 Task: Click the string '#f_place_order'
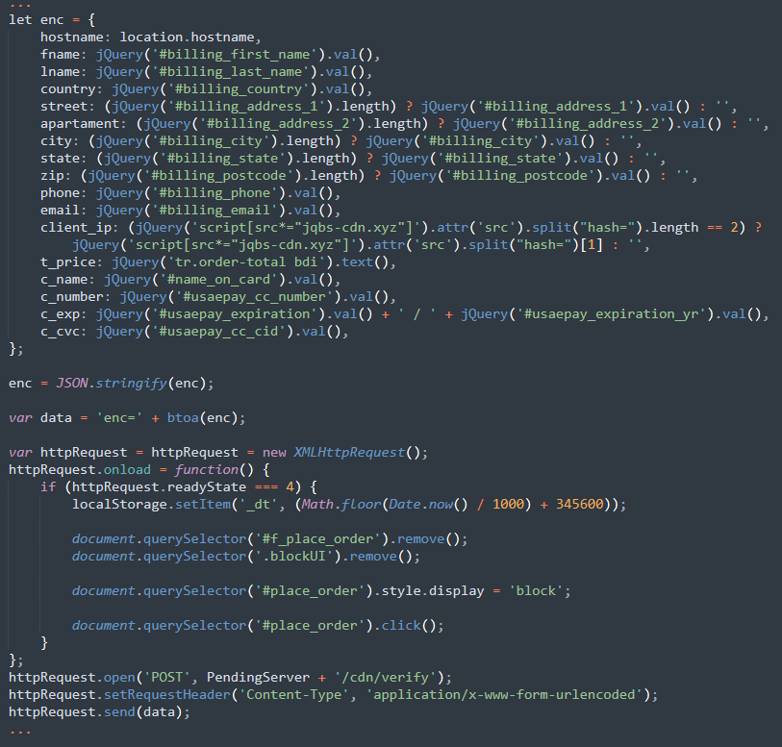pyautogui.click(x=317, y=539)
